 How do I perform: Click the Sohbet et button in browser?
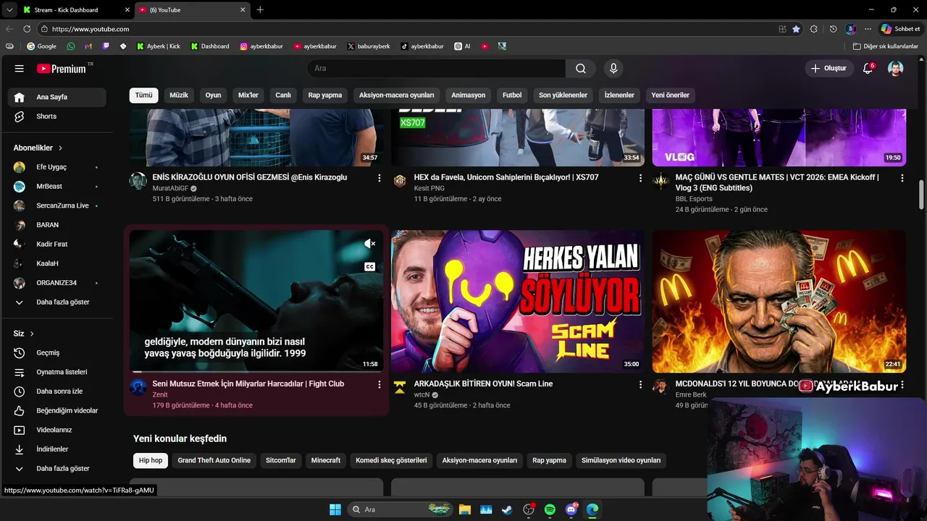point(900,29)
